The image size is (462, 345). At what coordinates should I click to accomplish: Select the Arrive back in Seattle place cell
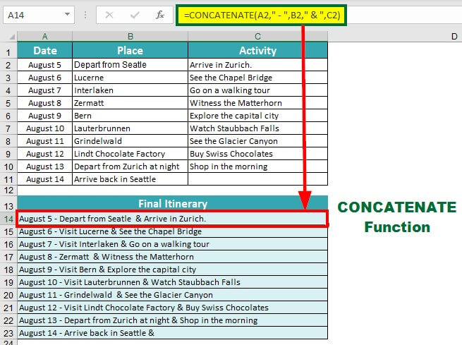point(130,178)
